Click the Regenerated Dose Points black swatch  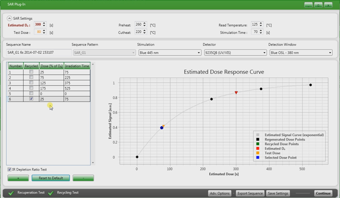pos(257,139)
